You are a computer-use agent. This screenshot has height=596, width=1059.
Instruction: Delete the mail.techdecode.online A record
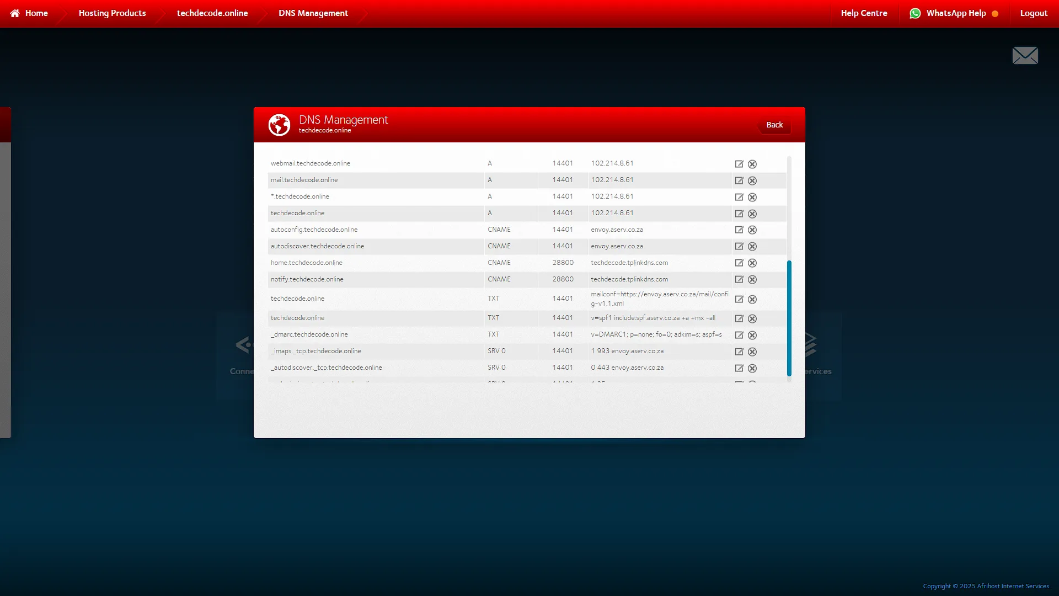click(x=752, y=180)
